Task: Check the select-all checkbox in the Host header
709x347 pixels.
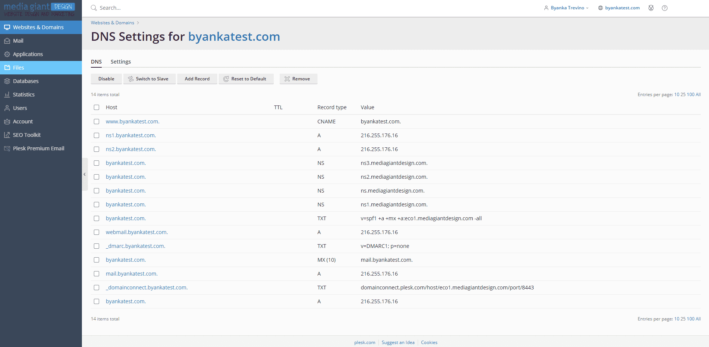Action: point(96,107)
